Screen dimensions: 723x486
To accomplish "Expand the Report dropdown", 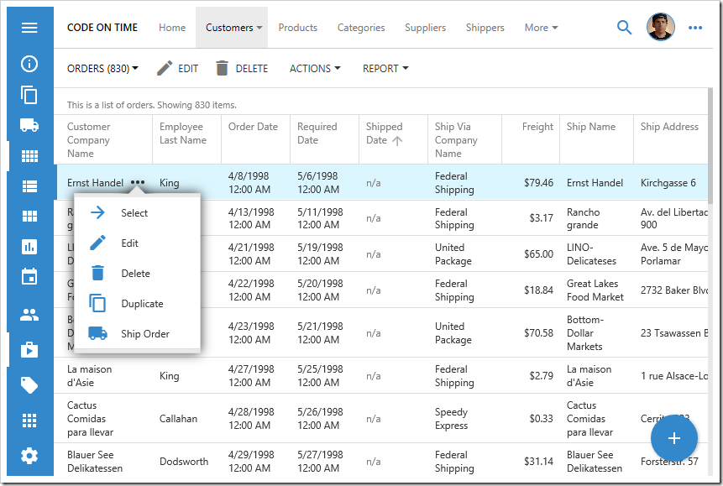I will pyautogui.click(x=385, y=69).
